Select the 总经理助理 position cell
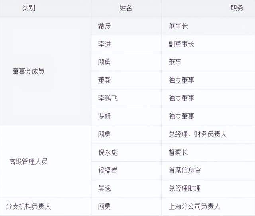Screen dimensions: 255x216 (x=184, y=188)
